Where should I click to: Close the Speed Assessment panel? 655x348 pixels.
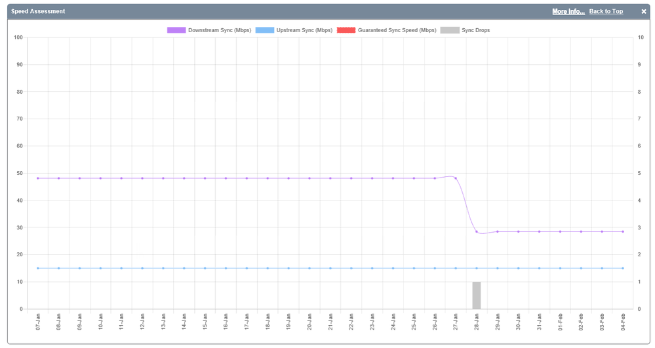(644, 11)
